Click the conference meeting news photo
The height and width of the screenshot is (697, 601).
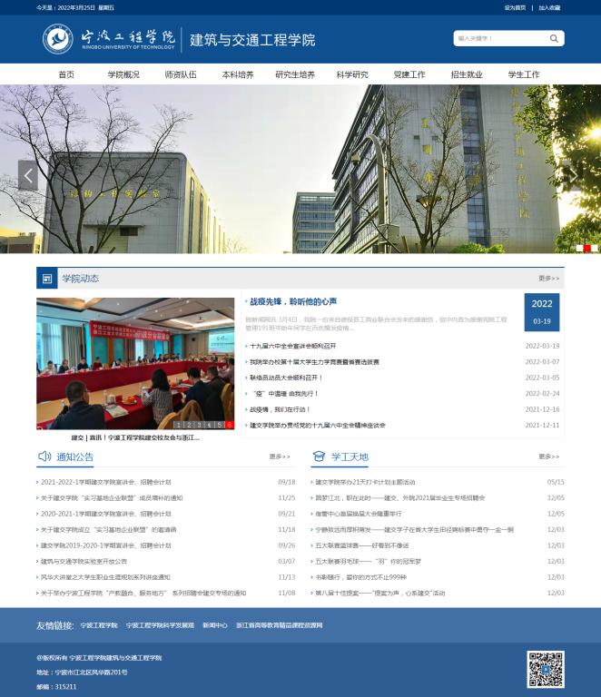click(x=135, y=363)
